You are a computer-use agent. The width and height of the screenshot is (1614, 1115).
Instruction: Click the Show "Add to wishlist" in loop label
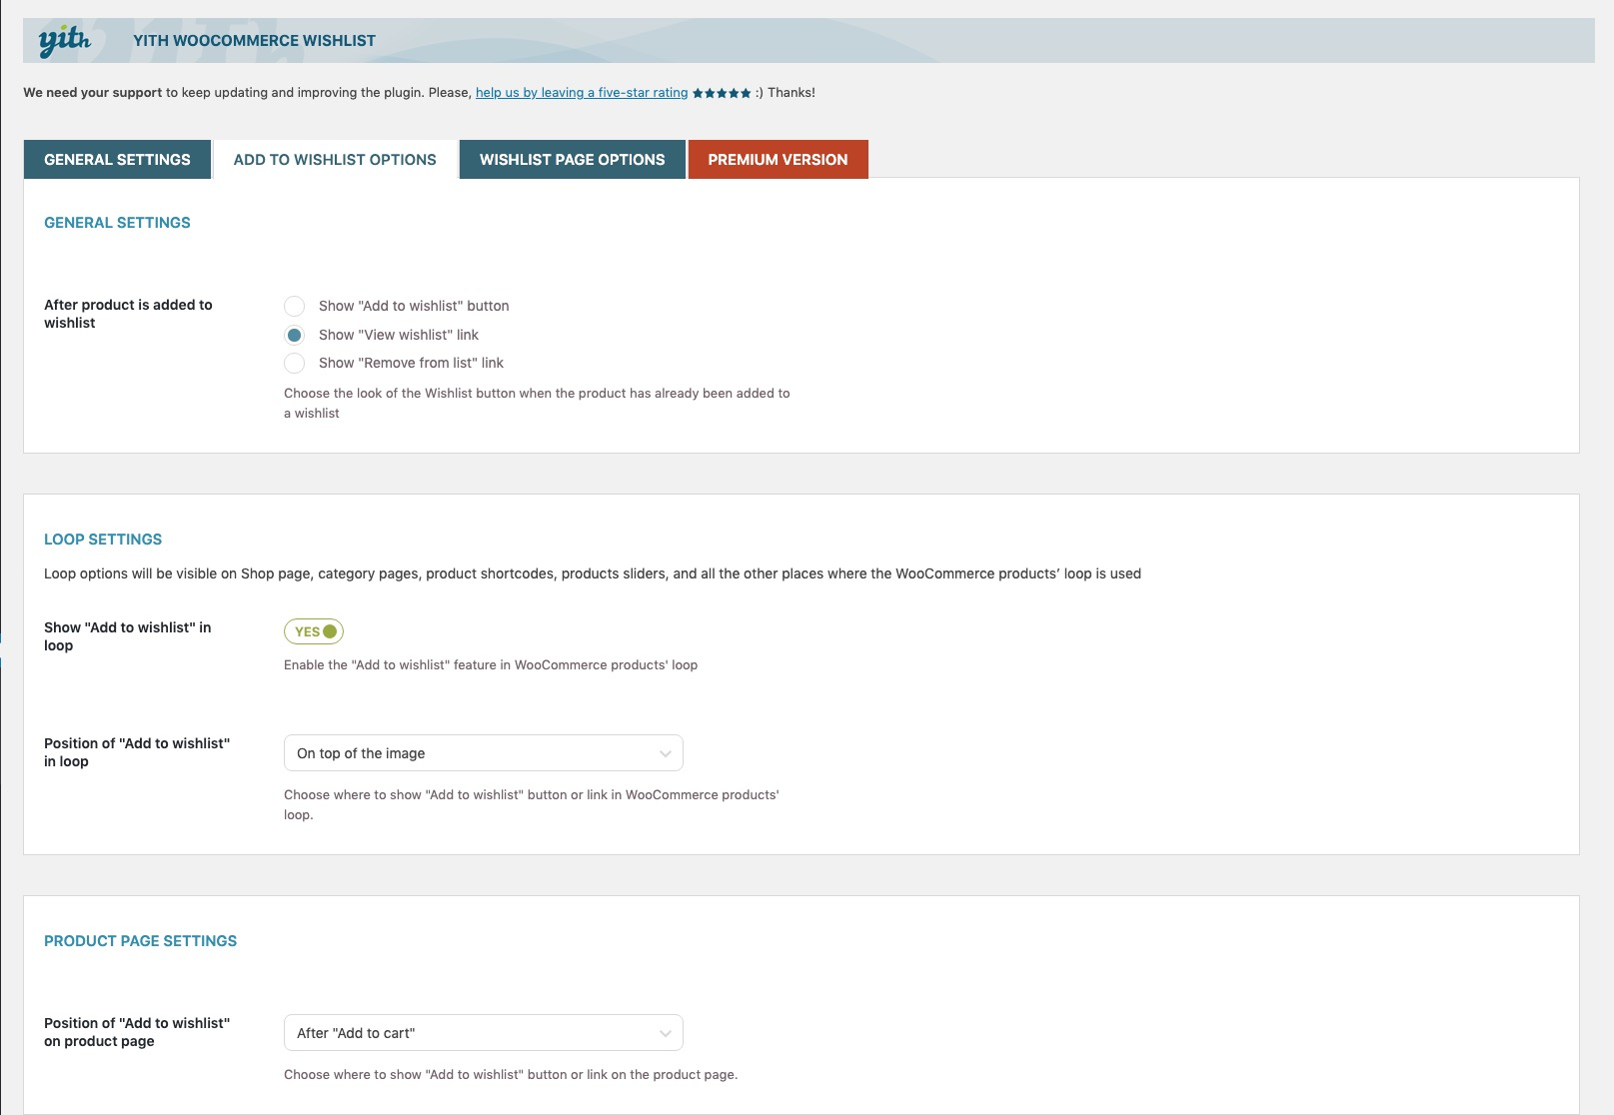128,636
